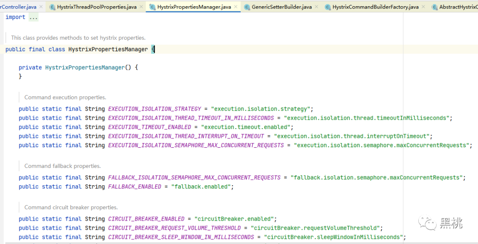This screenshot has width=478, height=244.
Task: Close the HystrixPropertiesManager.java tab
Action: click(x=235, y=6)
